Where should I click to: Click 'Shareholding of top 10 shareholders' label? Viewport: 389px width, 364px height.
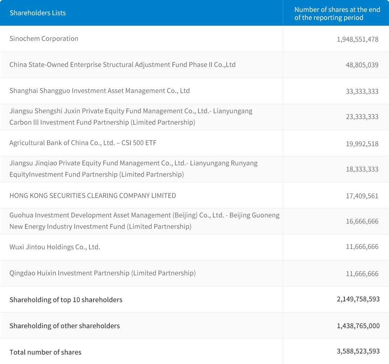(66, 300)
